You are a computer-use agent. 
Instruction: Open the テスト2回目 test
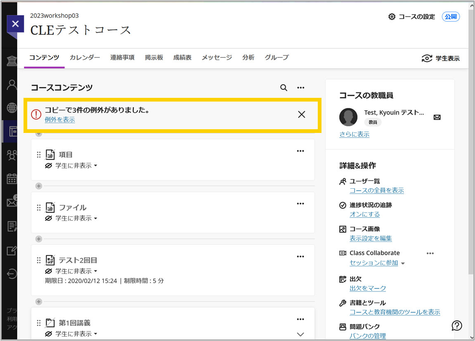tap(78, 260)
